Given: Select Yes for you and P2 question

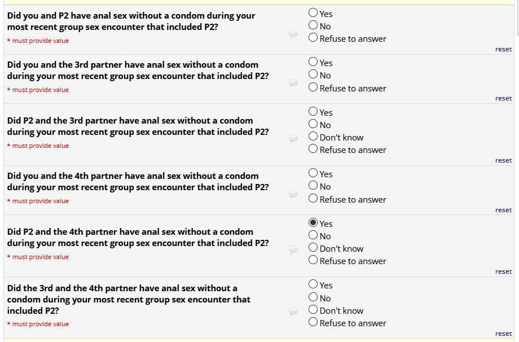Looking at the screenshot, I should (313, 13).
